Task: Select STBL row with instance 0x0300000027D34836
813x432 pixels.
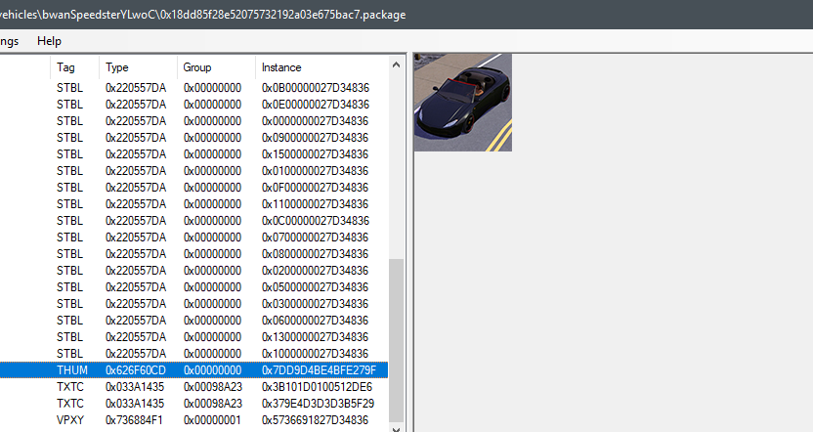Action: tap(193, 303)
